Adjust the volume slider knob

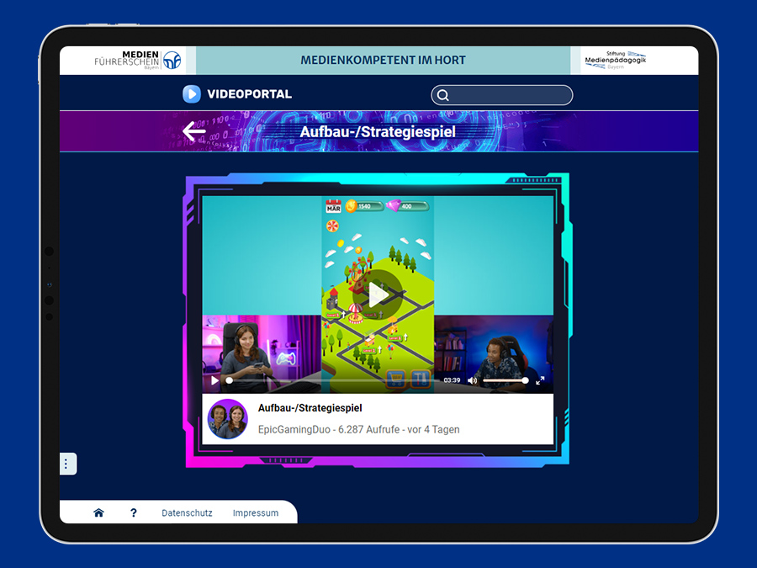coord(525,380)
